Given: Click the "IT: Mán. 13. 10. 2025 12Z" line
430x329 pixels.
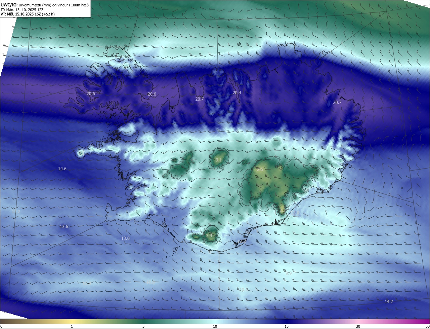Looking at the screenshot, I should pos(22,10).
